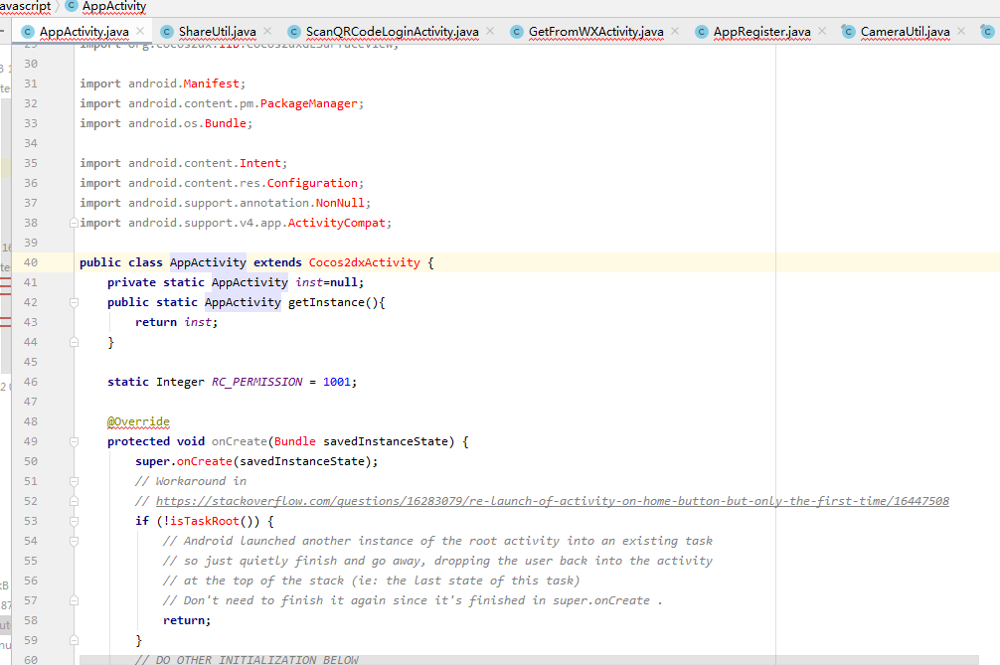Screen dimensions: 1000x665
Task: Click the AppActivity breadcrumb class icon
Action: (x=72, y=6)
